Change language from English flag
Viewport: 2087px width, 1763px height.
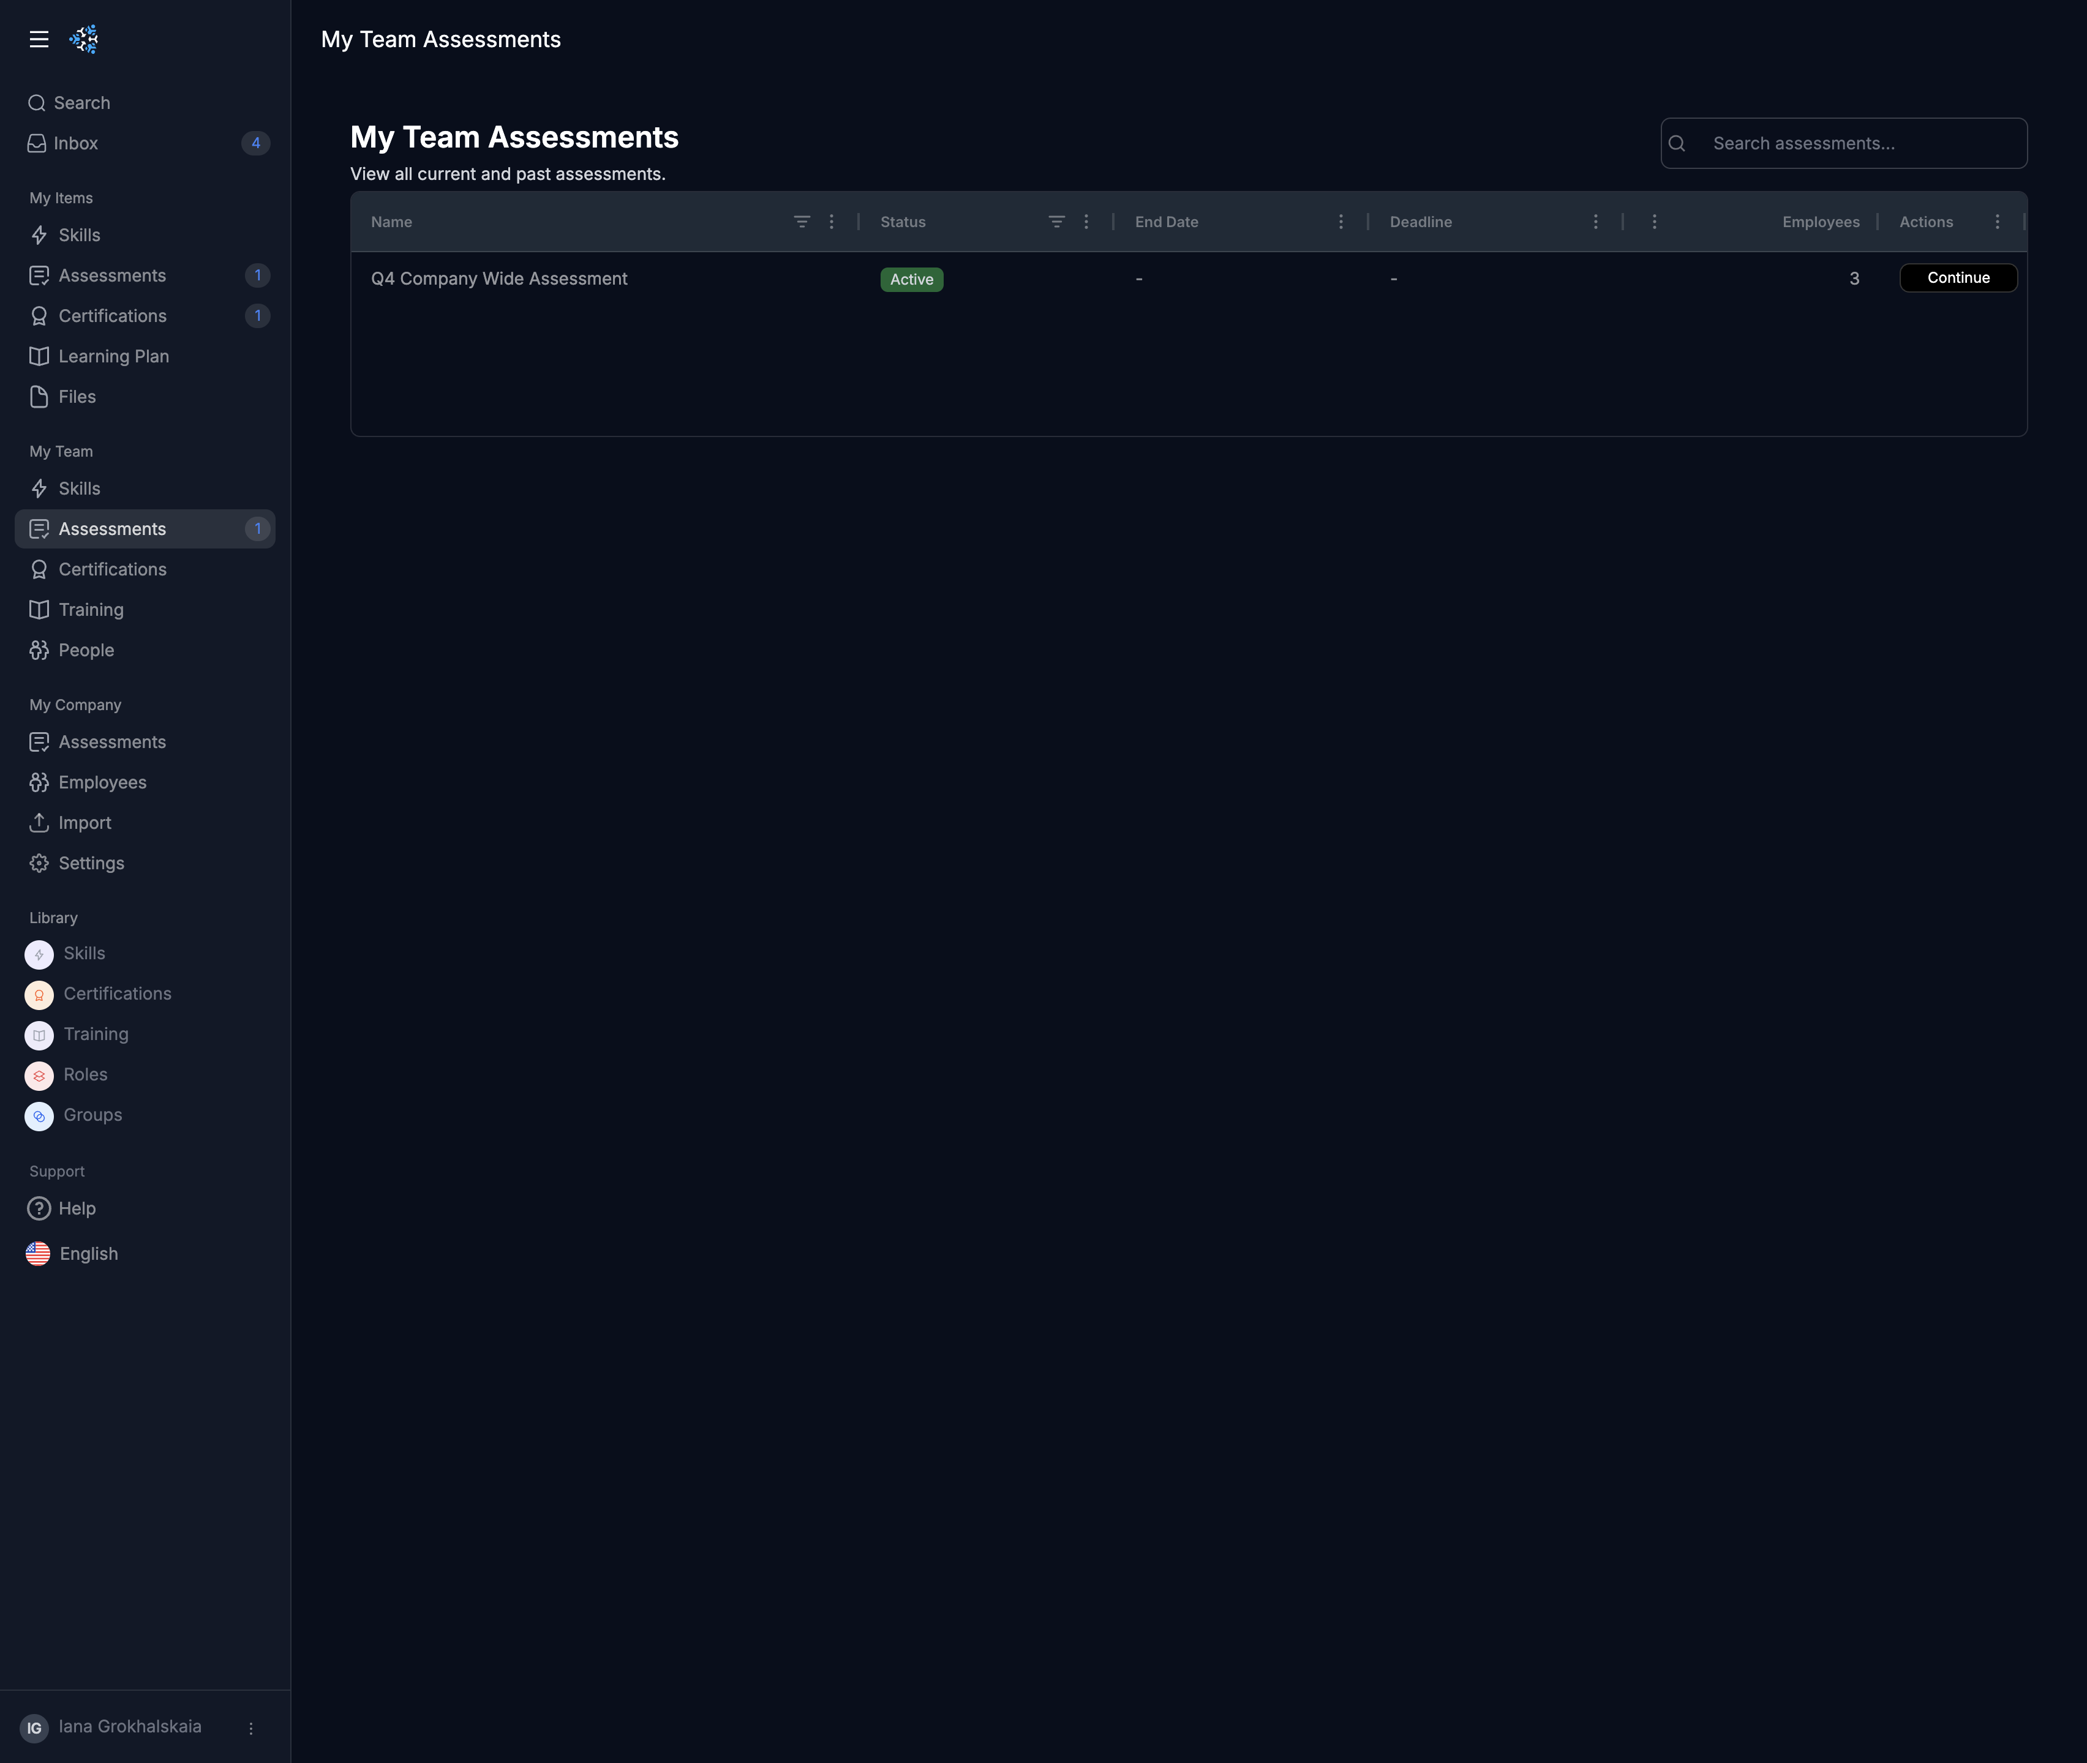click(38, 1253)
